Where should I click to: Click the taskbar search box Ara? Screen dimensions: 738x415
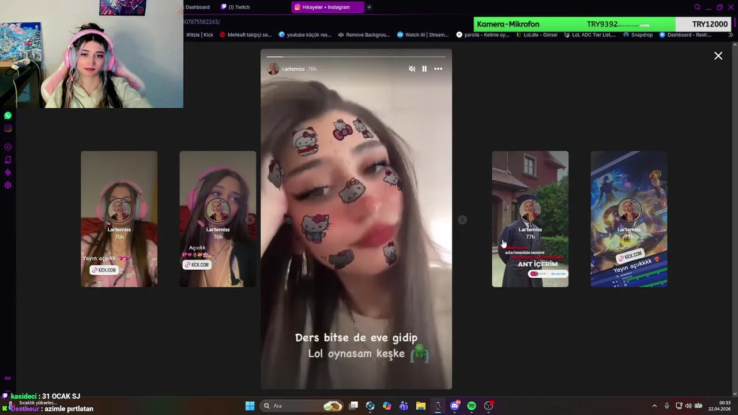[303, 406]
